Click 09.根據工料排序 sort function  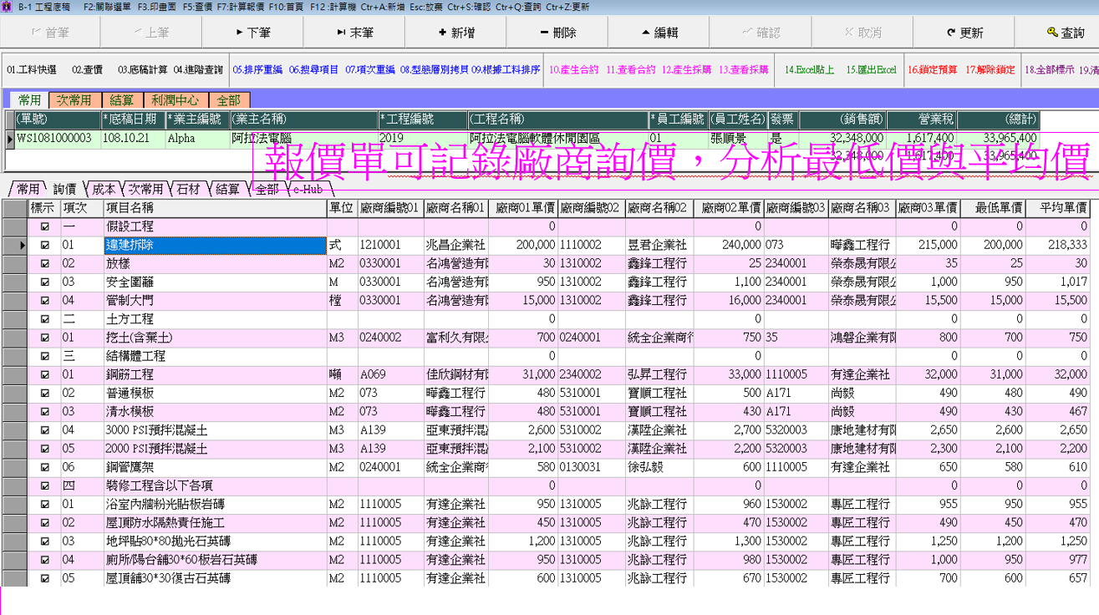pyautogui.click(x=506, y=70)
